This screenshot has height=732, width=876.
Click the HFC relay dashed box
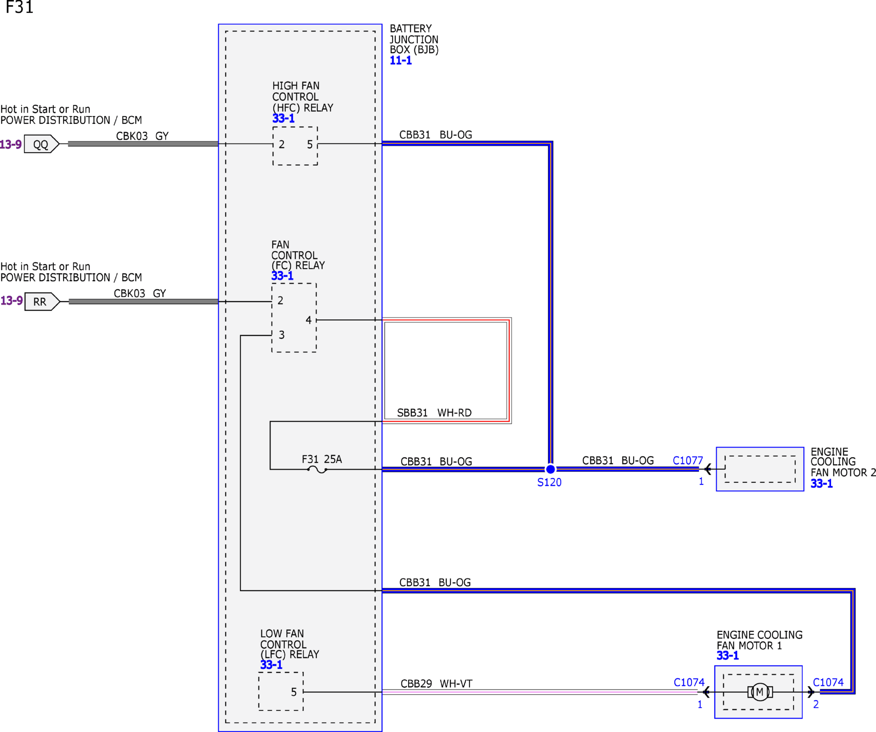295,146
